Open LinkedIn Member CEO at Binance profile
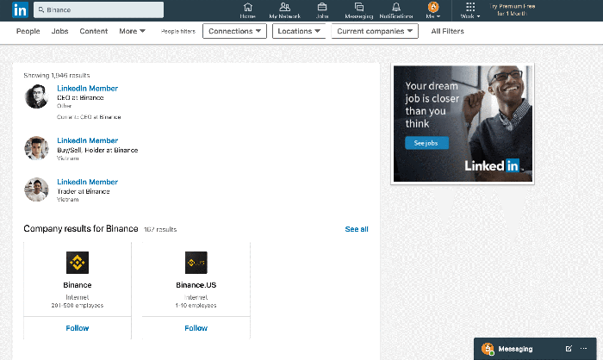 click(87, 89)
